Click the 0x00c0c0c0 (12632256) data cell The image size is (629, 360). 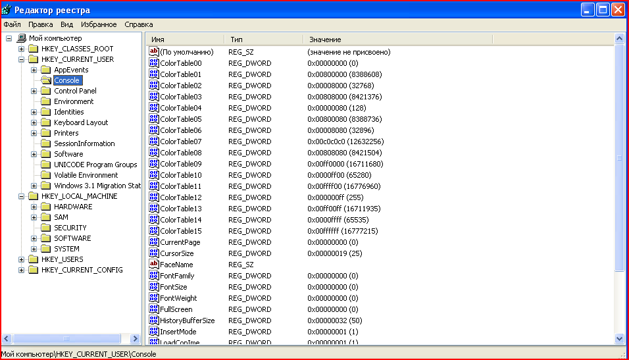point(345,141)
